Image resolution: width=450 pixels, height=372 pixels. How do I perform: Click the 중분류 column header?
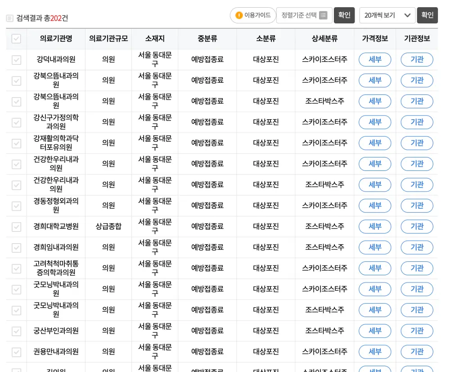tap(207, 38)
